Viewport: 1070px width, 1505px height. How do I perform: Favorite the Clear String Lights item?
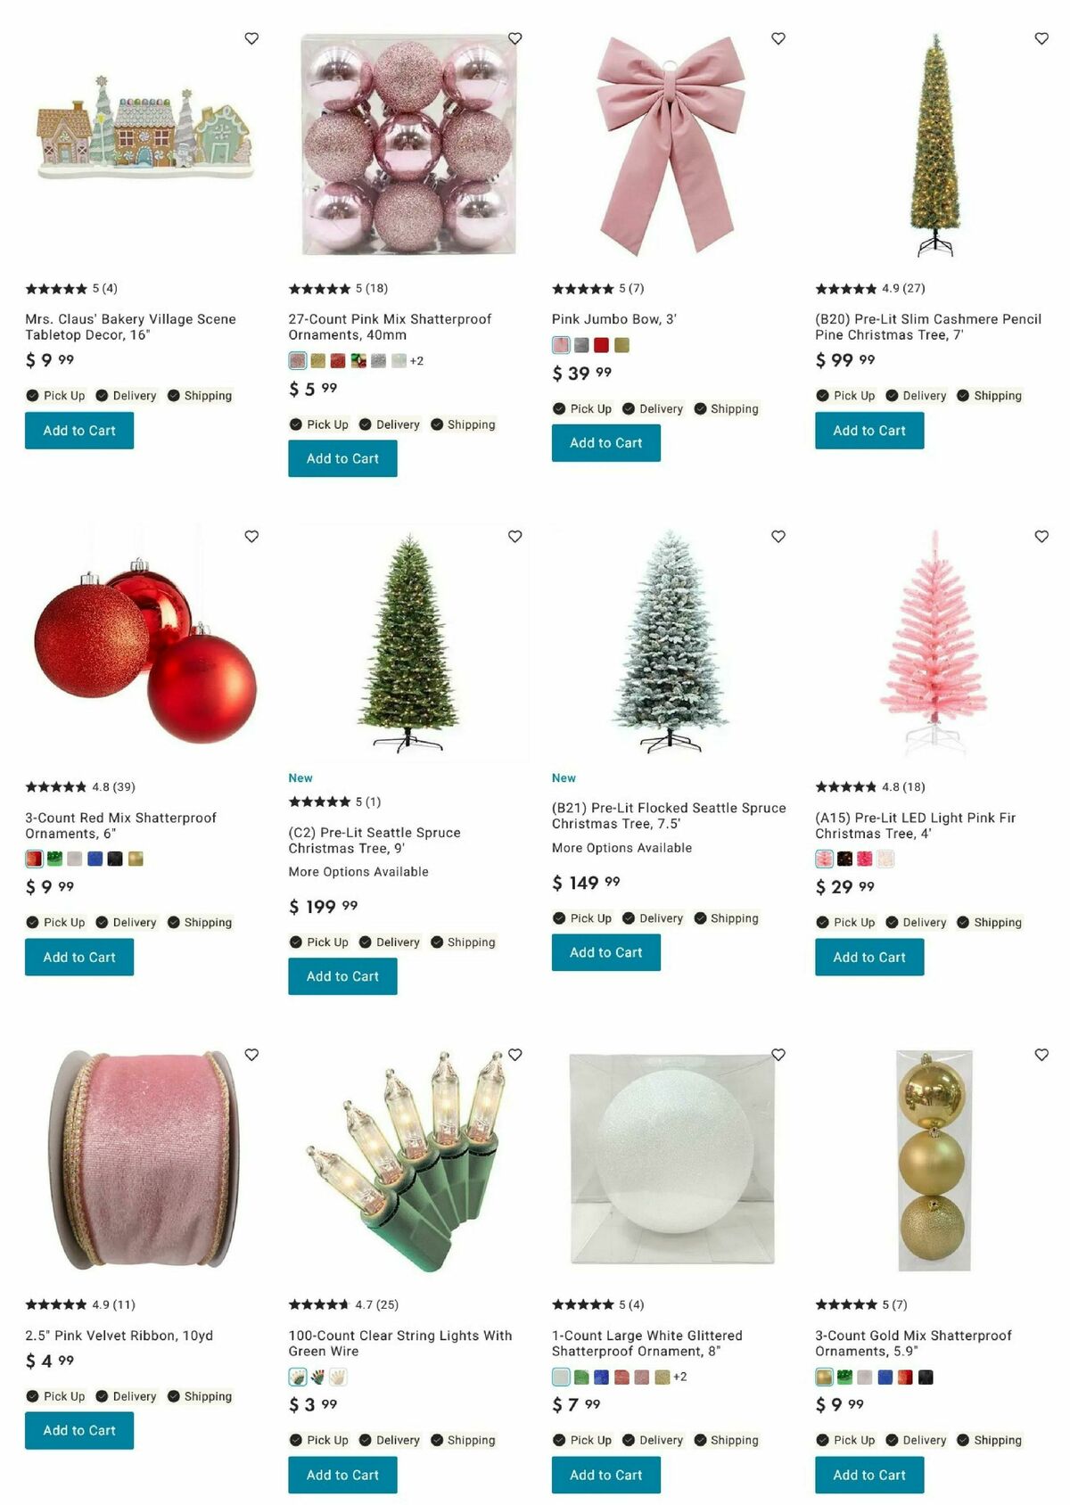(514, 1054)
